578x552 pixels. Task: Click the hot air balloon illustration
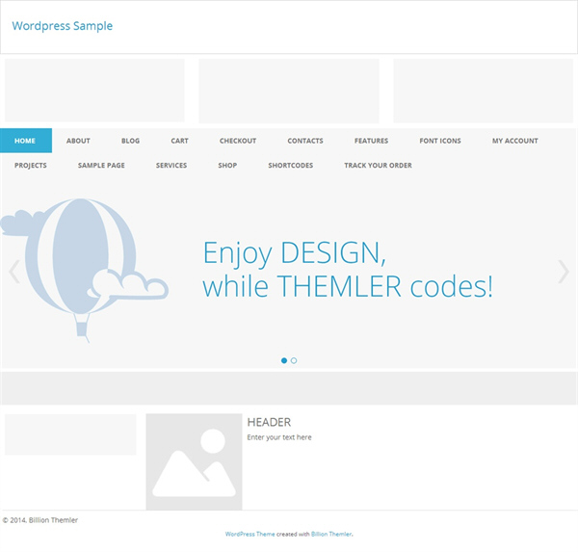point(84,271)
